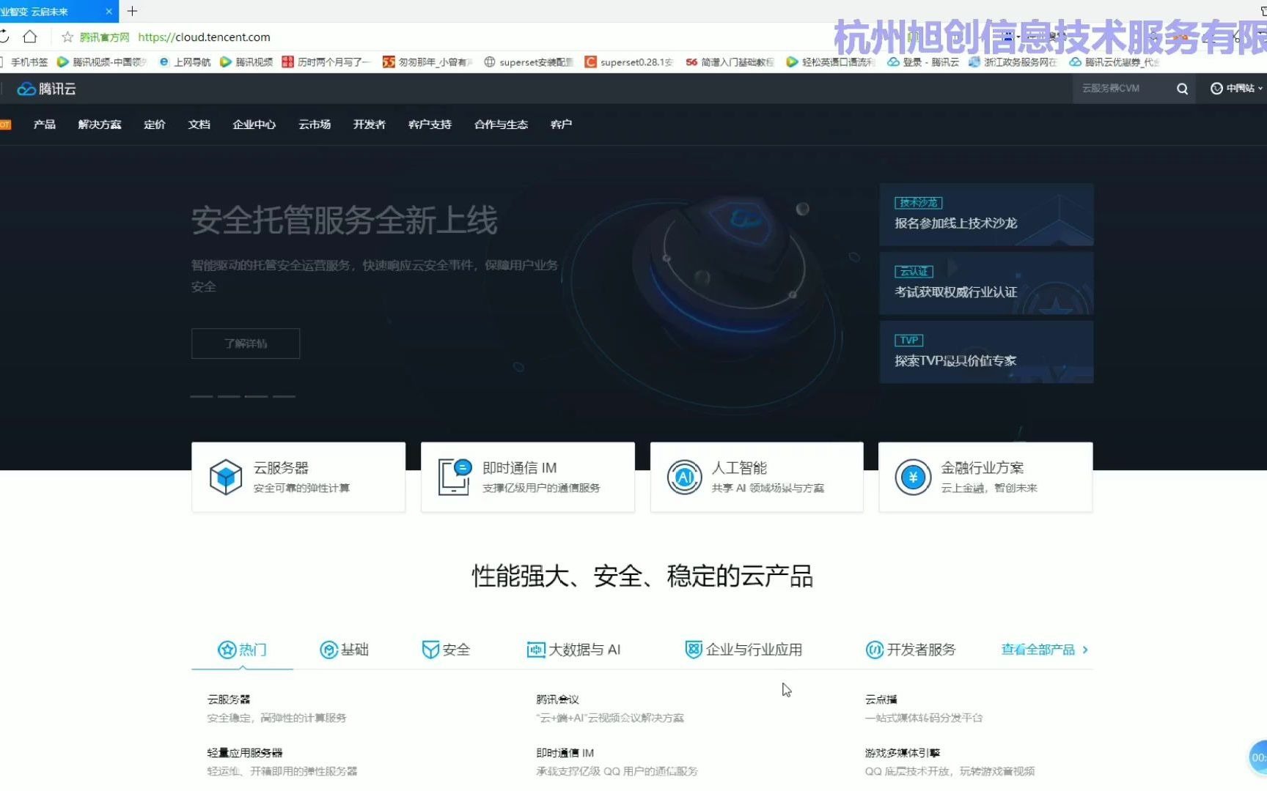Open the 腾讯会议 product link
1267x791 pixels.
(557, 699)
